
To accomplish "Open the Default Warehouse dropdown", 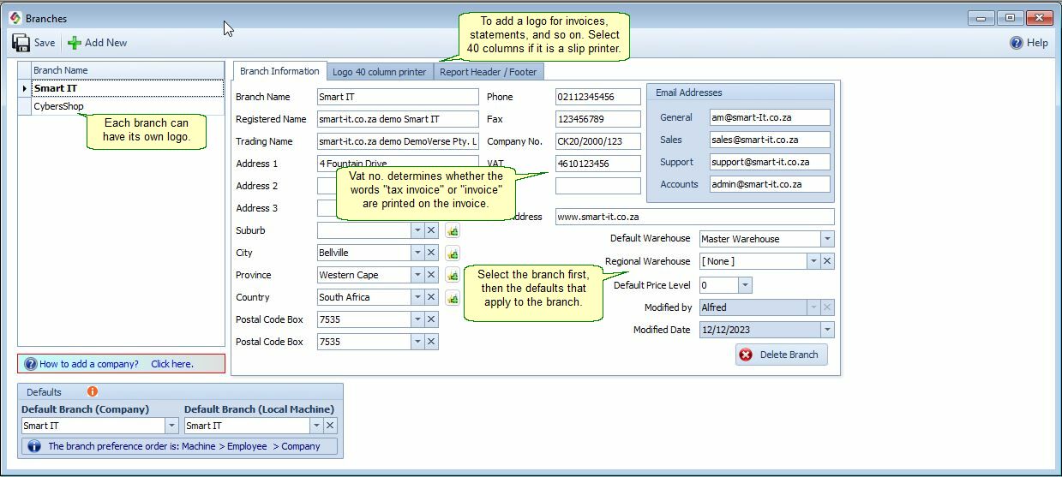I will 827,239.
